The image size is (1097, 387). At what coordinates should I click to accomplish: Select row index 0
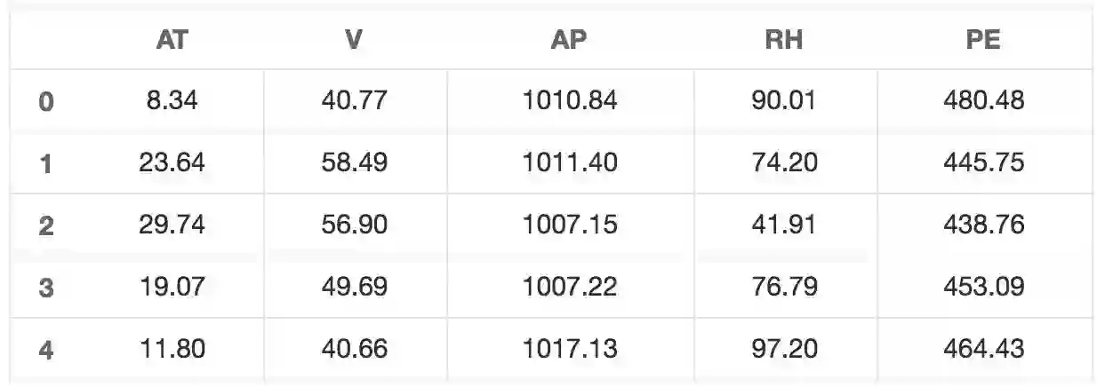click(x=46, y=101)
